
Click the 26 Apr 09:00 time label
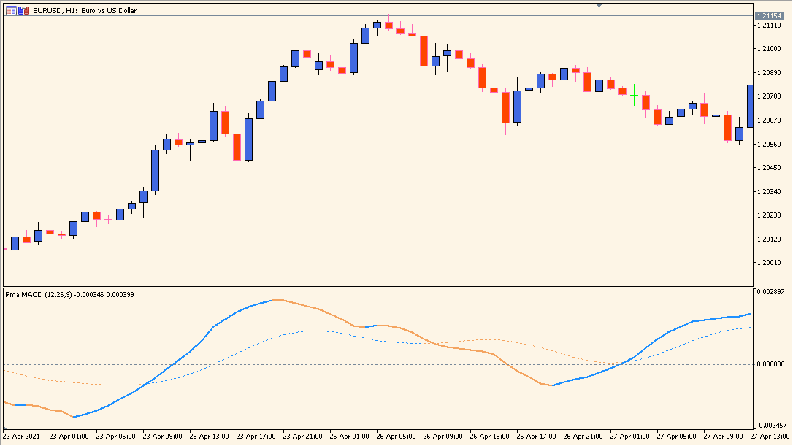click(x=443, y=436)
